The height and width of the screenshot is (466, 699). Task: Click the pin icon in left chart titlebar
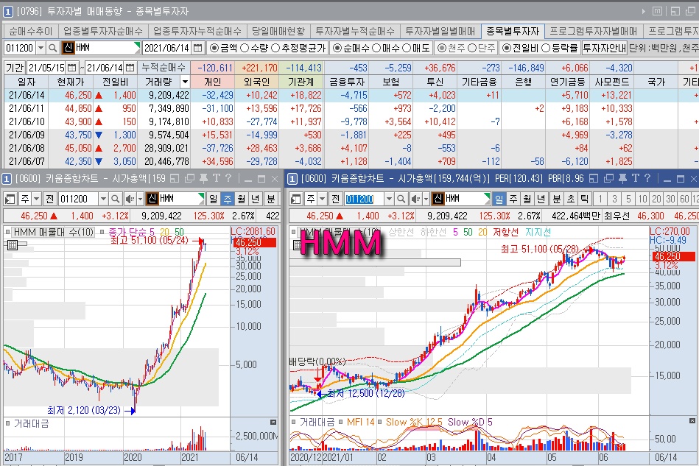point(204,179)
